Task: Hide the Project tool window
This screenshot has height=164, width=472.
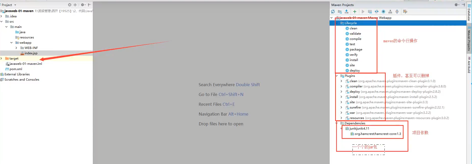Action: pos(89,5)
